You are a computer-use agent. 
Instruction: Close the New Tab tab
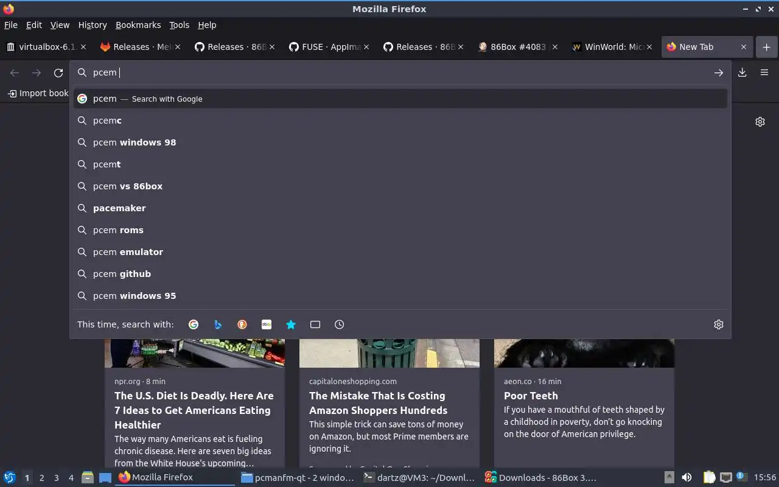click(744, 47)
